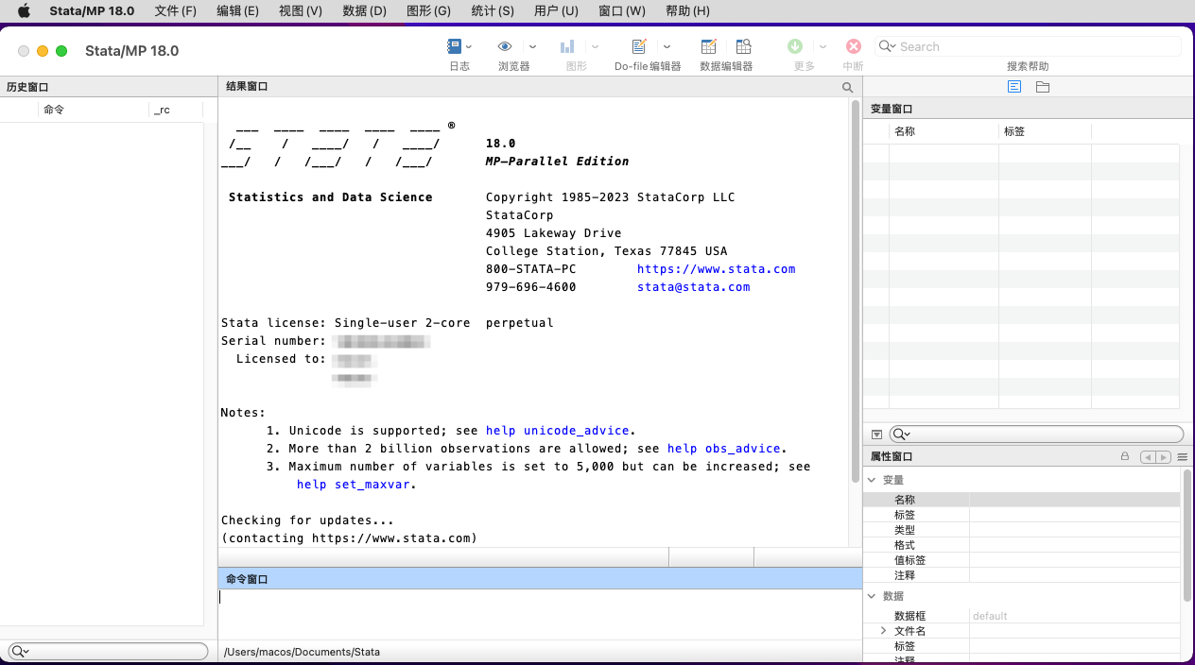Image resolution: width=1195 pixels, height=665 pixels.
Task: Open the Do-file 编辑器 icon
Action: (x=639, y=46)
